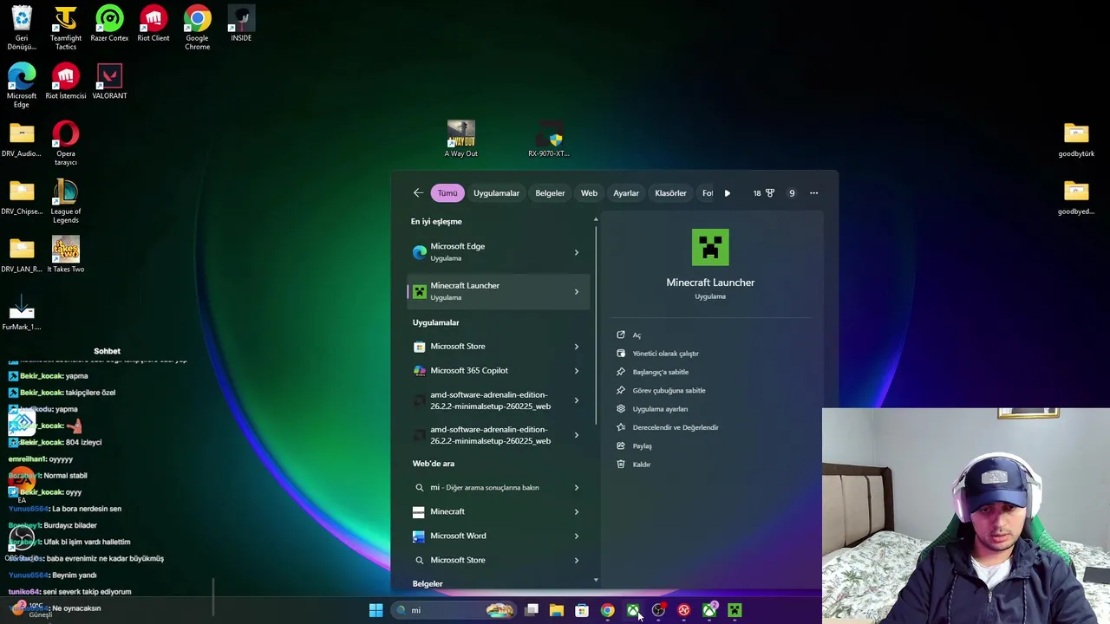Select the Tümü filter tab
Screen dimensions: 1110x624
click(x=447, y=193)
